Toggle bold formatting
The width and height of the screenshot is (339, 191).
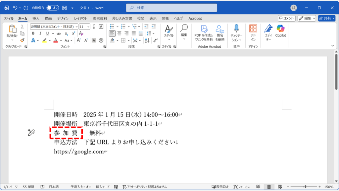33,33
